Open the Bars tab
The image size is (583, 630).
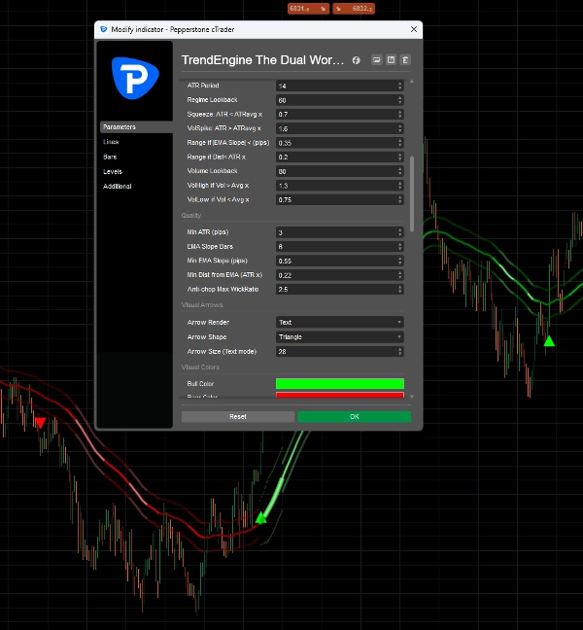pos(110,157)
